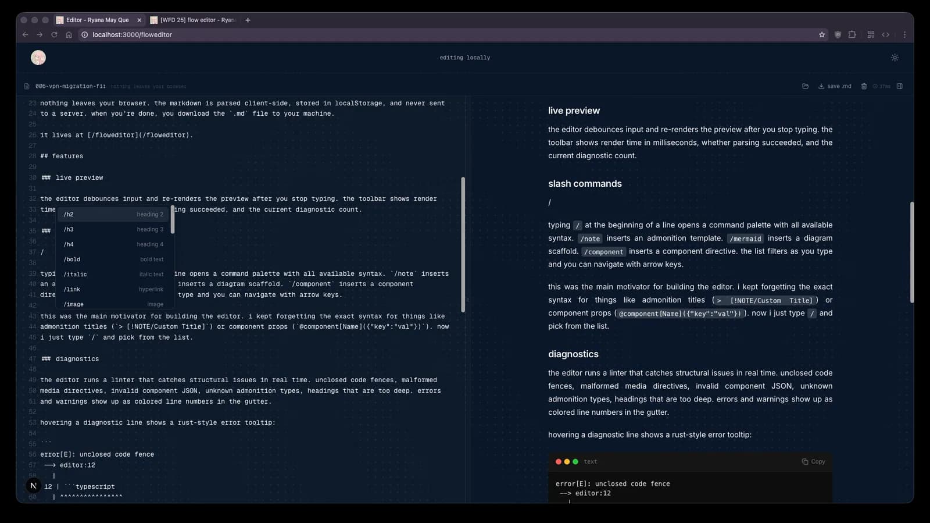Click the save .md download button
Screen dimensions: 930x523
pos(835,86)
